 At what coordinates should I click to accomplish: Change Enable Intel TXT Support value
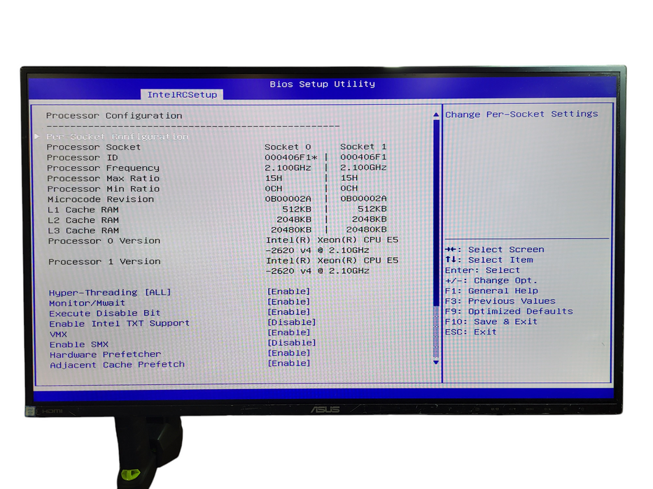pyautogui.click(x=292, y=322)
